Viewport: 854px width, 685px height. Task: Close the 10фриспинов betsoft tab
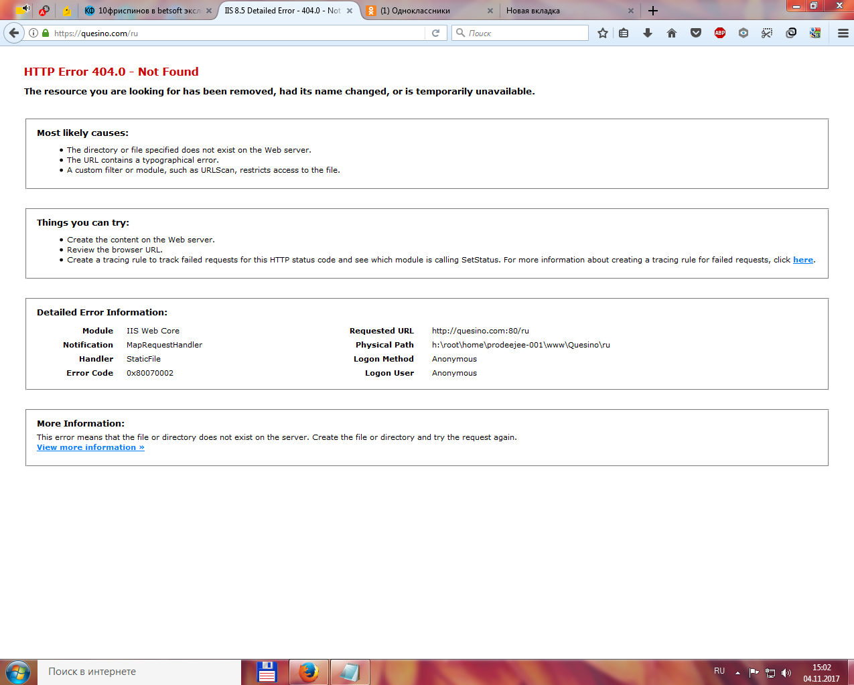pyautogui.click(x=209, y=11)
